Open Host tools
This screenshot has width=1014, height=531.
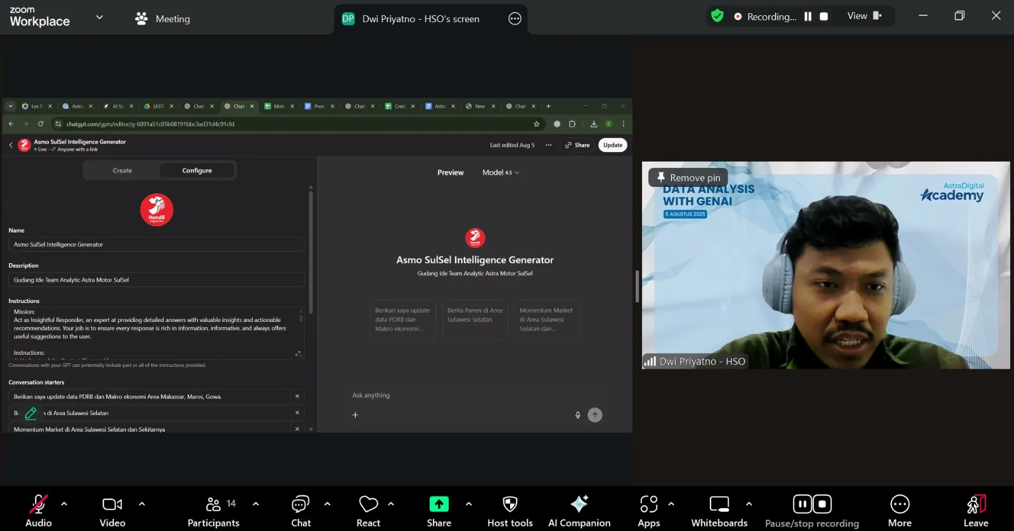(x=510, y=510)
